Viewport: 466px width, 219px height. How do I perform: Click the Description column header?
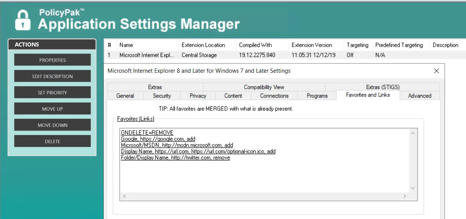coord(447,45)
